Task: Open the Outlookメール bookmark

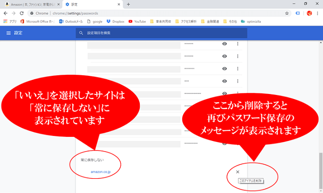Action: pyautogui.click(x=71, y=21)
